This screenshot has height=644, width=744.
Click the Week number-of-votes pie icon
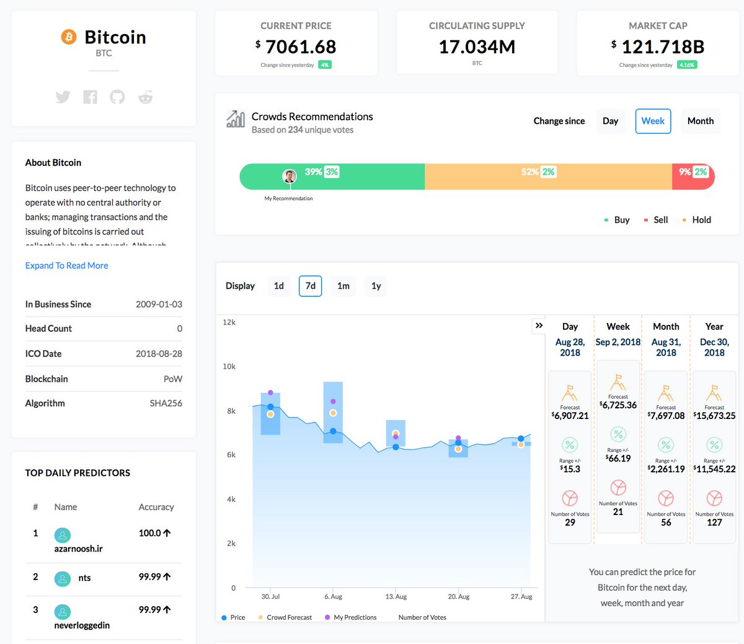coord(618,488)
